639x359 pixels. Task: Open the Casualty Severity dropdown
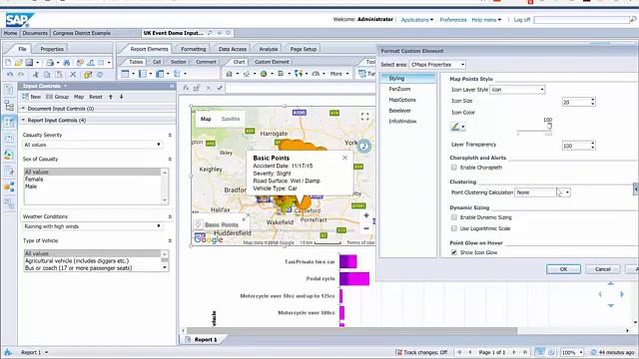coord(93,145)
